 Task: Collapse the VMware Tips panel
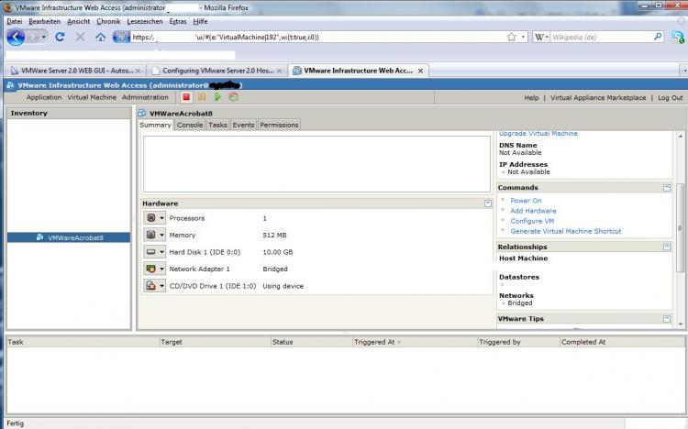(667, 319)
